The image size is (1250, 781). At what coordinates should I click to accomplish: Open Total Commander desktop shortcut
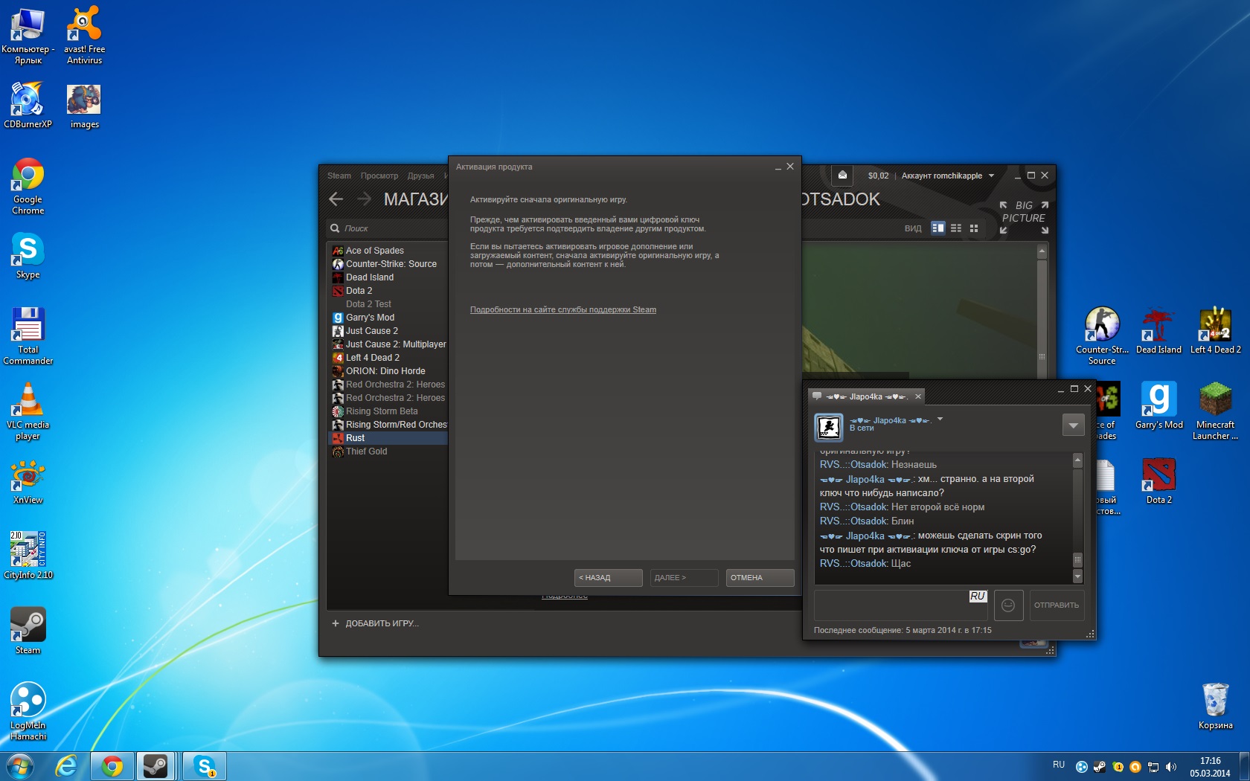[28, 335]
